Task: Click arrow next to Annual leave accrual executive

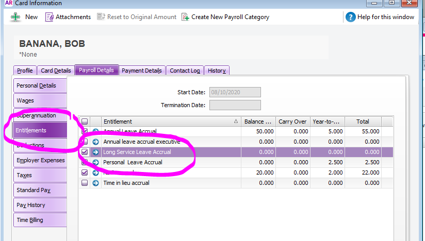Action: pos(95,142)
